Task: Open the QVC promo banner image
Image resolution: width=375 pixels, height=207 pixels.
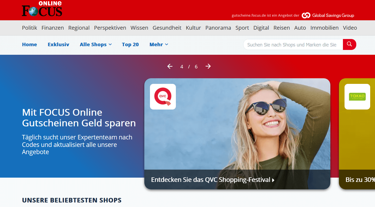Action: click(x=237, y=128)
